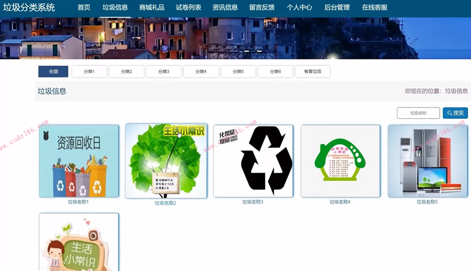Click the 垃圾分类系统 site title
Screen dimensions: 471x271
pyautogui.click(x=29, y=8)
